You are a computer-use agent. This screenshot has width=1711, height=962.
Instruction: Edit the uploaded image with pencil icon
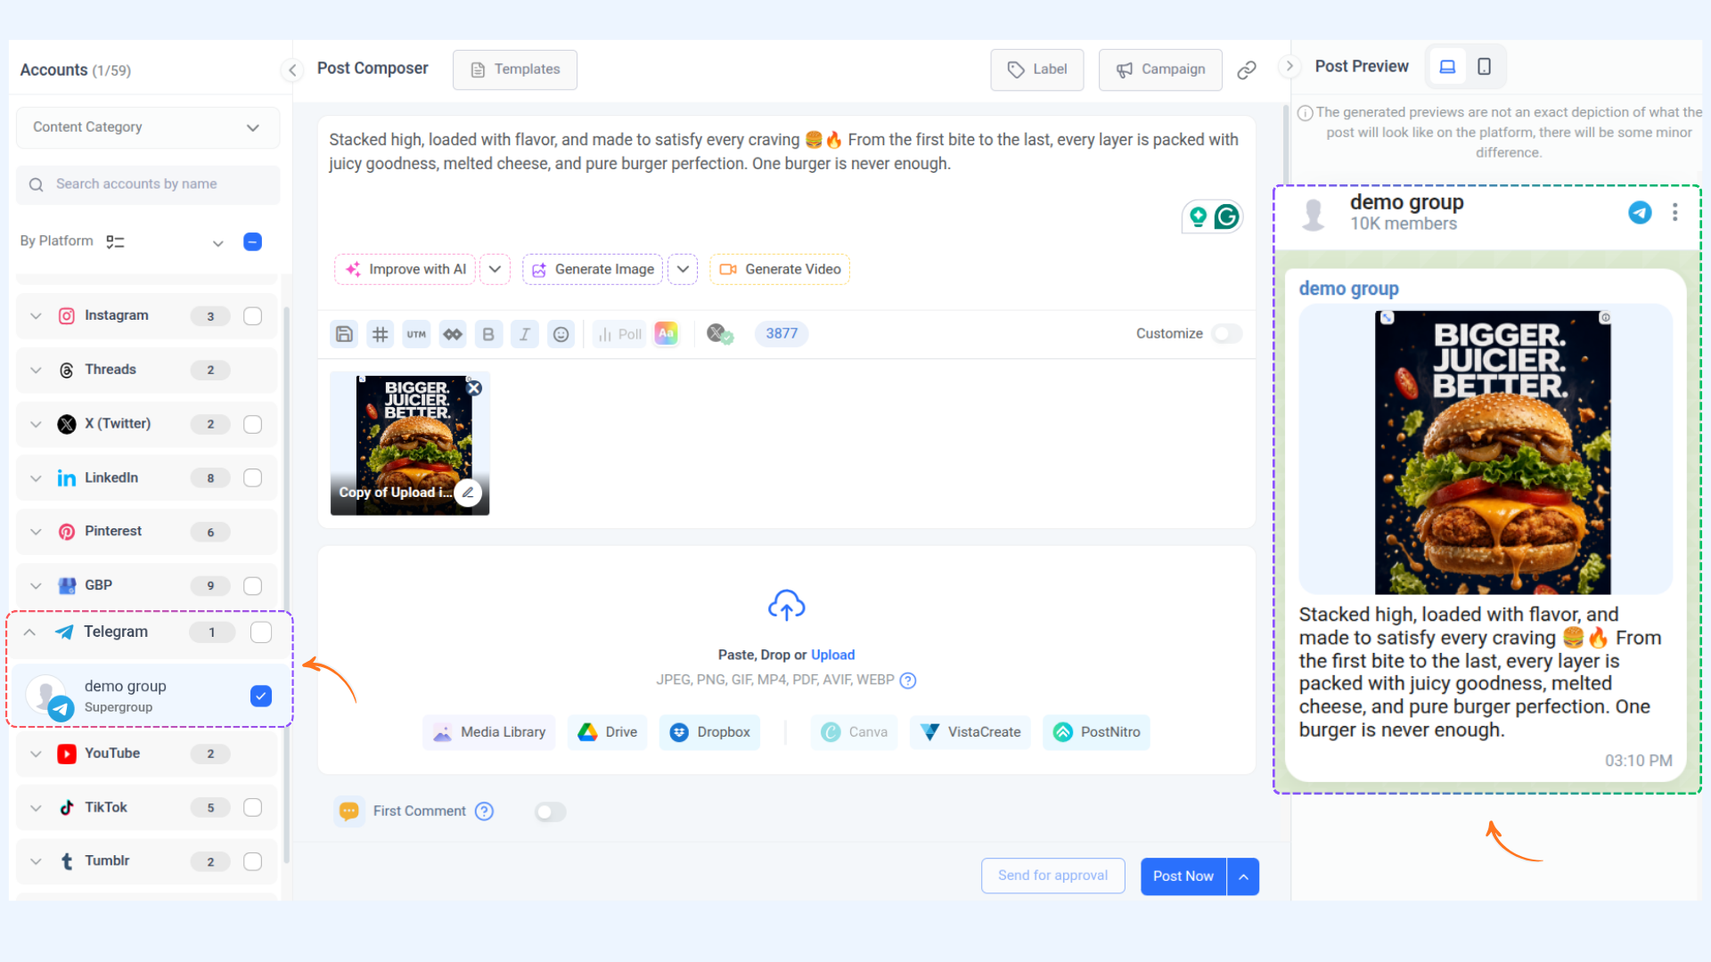click(x=468, y=493)
